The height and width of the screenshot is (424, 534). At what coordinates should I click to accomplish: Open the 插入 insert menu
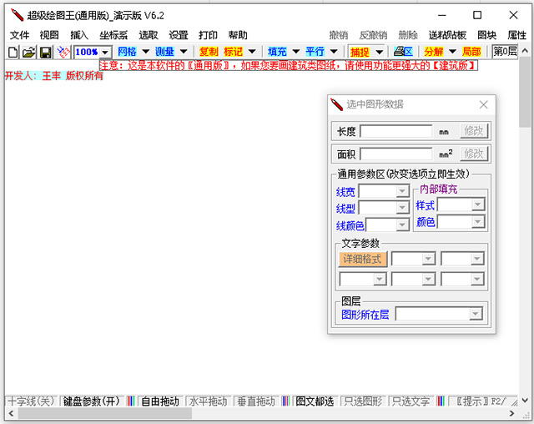79,35
